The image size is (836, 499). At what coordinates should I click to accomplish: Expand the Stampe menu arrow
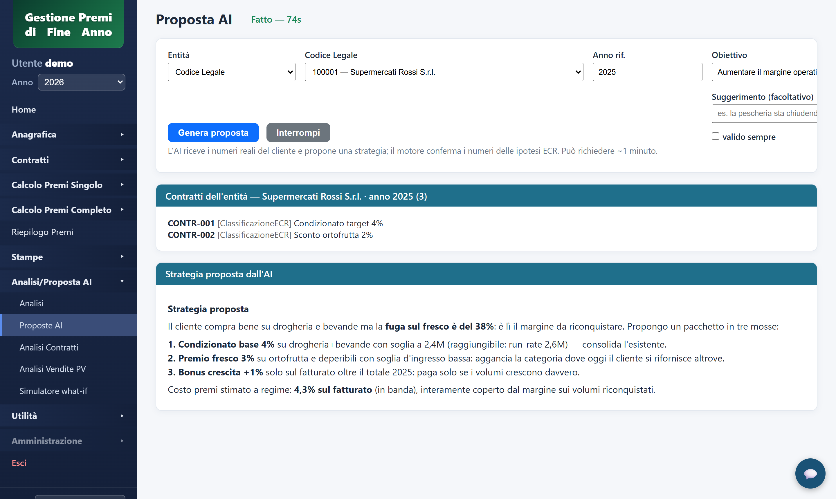click(x=122, y=256)
